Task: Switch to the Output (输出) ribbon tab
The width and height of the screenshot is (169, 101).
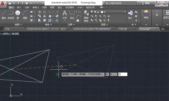Action: pos(60,7)
